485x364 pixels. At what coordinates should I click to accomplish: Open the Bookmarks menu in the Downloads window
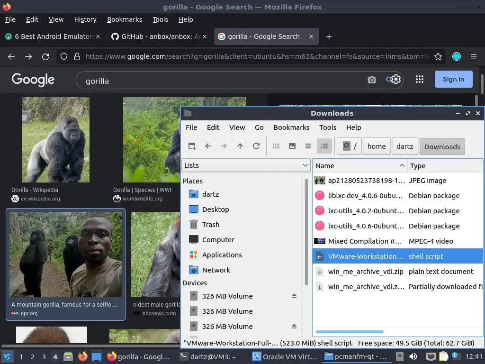pyautogui.click(x=291, y=127)
